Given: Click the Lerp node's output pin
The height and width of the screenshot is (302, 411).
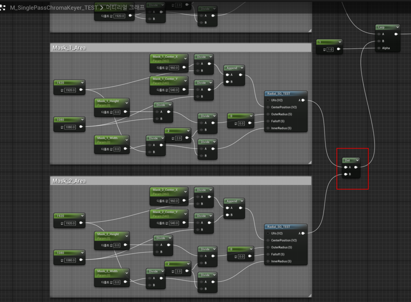Looking at the screenshot, I should click(x=396, y=34).
